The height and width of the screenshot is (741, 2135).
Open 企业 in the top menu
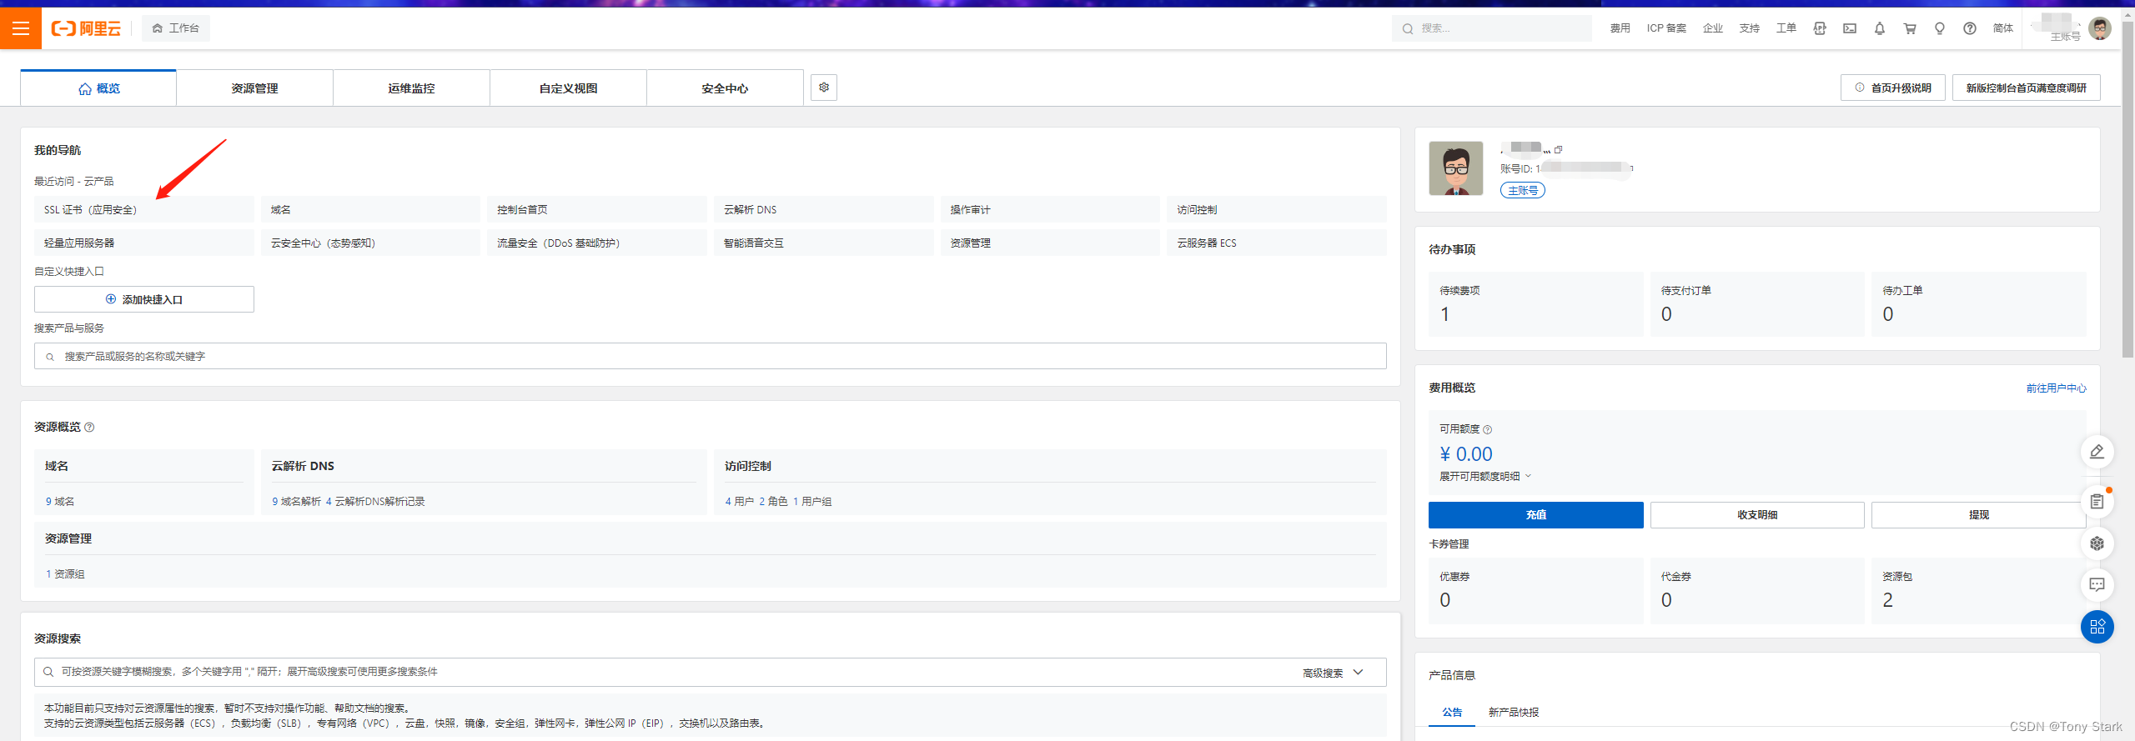click(x=1713, y=28)
